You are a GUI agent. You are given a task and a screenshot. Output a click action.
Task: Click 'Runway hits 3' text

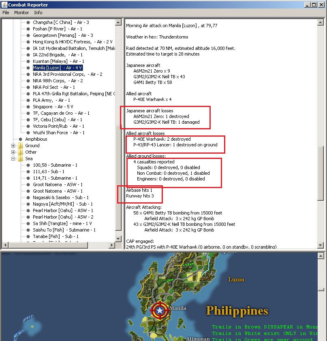tap(140, 196)
